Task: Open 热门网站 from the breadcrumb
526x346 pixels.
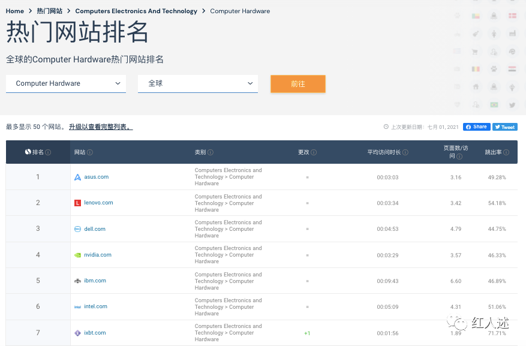Action: [49, 11]
